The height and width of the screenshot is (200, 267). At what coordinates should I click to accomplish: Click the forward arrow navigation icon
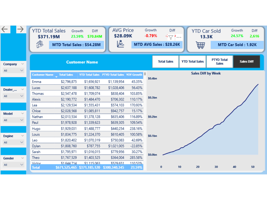click(21, 29)
